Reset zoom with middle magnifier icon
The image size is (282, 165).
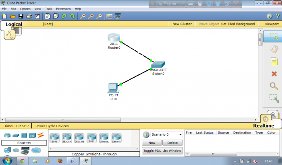pos(91,16)
